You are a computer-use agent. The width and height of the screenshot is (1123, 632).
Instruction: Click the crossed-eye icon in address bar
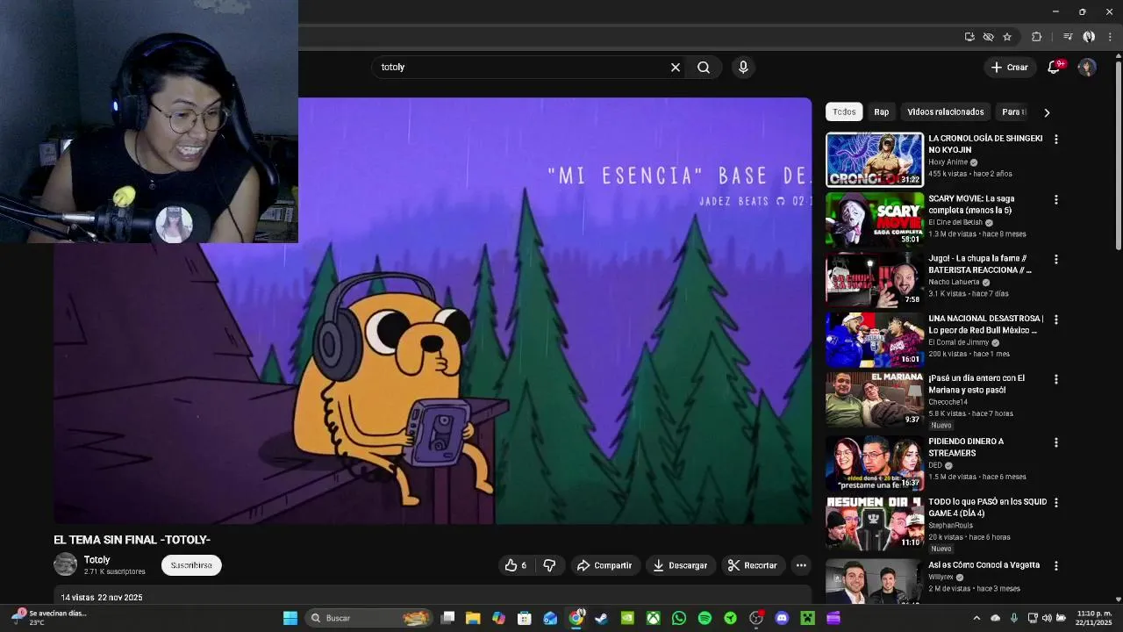pyautogui.click(x=988, y=37)
